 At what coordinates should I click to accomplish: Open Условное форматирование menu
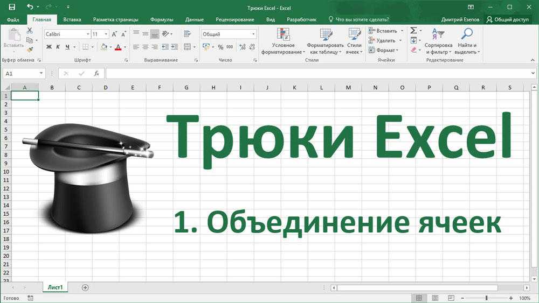click(x=283, y=42)
